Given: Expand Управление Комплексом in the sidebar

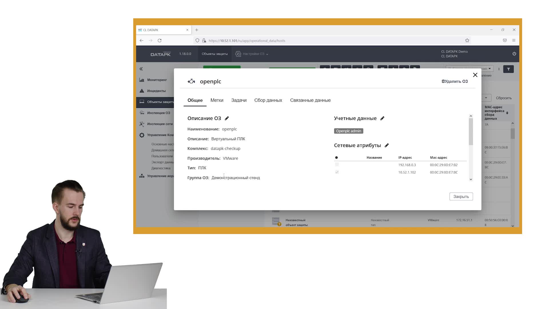Looking at the screenshot, I should click(x=156, y=135).
